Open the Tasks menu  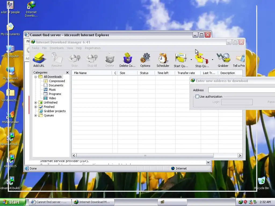coord(35,48)
